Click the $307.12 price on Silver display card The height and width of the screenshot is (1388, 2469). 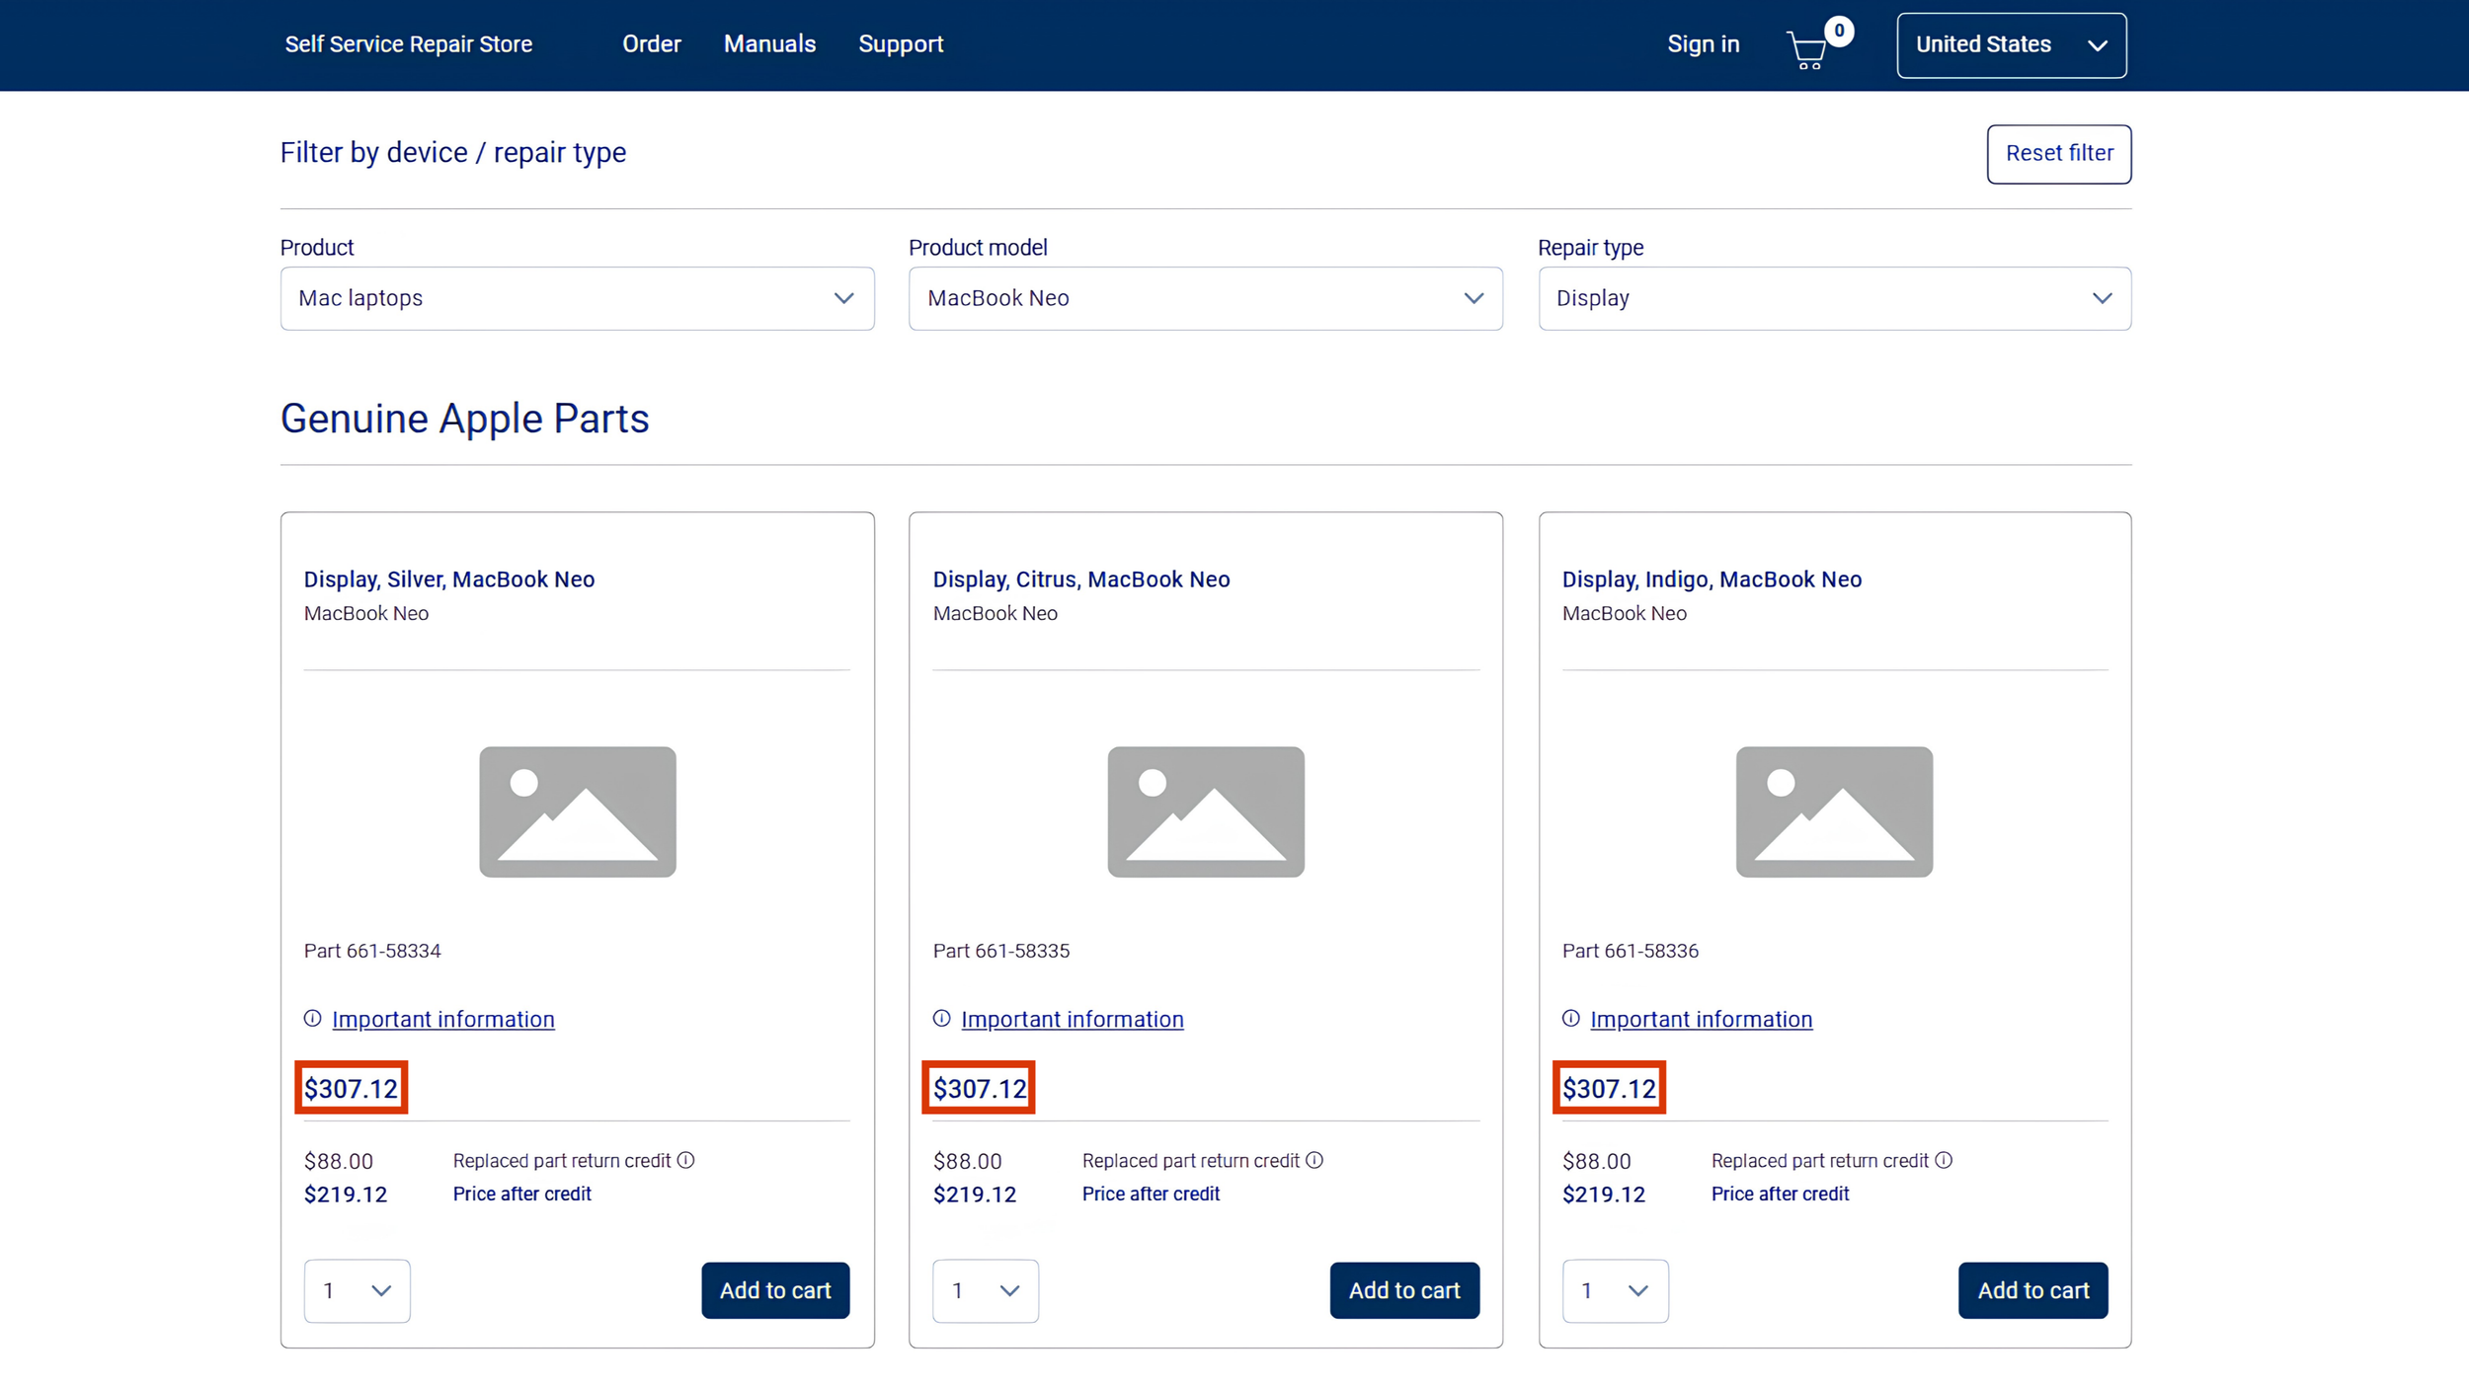tap(351, 1088)
